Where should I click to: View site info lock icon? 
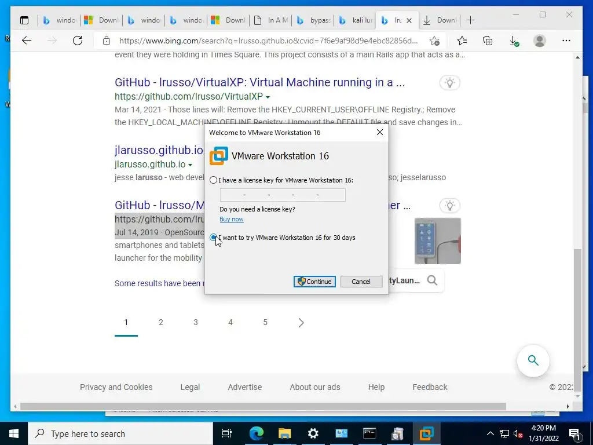tap(107, 41)
